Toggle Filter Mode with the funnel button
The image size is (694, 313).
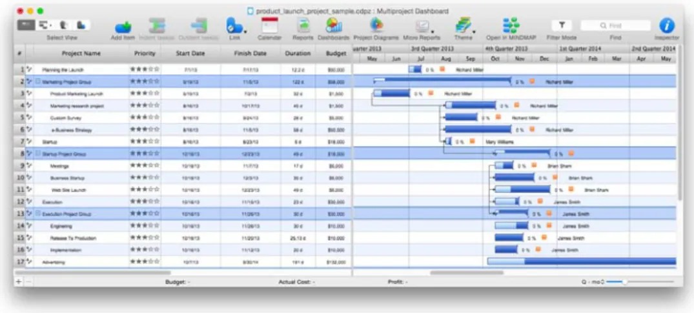click(561, 25)
